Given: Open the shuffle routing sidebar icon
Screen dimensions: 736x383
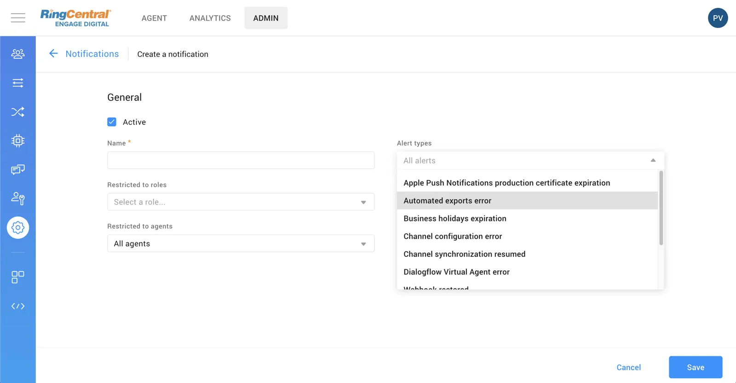Looking at the screenshot, I should [x=18, y=112].
